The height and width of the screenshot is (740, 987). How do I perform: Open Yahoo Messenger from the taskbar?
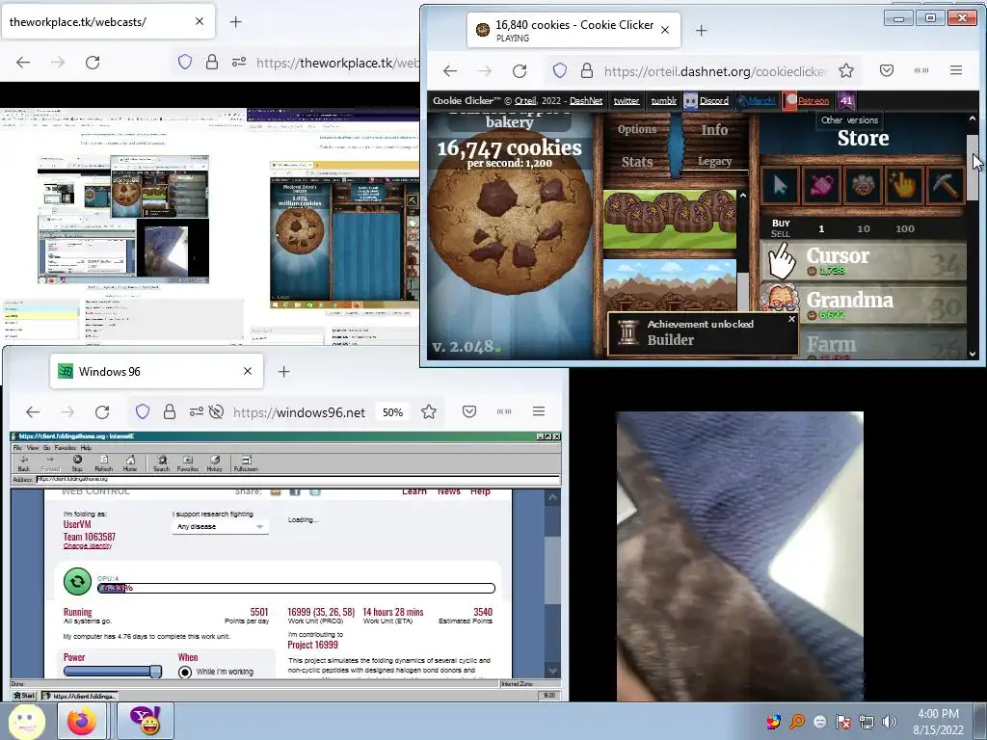(x=145, y=721)
